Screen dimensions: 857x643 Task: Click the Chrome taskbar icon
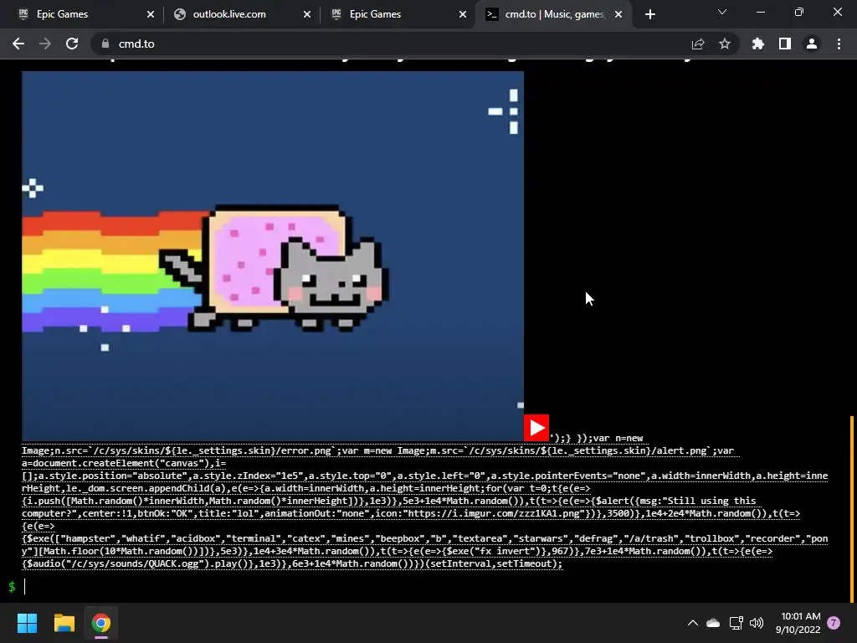click(x=101, y=623)
